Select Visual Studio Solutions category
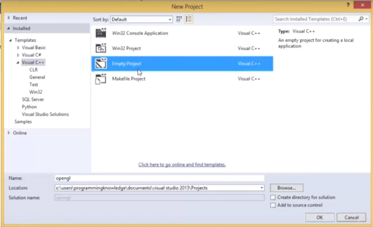This screenshot has height=227, width=373. [x=45, y=114]
